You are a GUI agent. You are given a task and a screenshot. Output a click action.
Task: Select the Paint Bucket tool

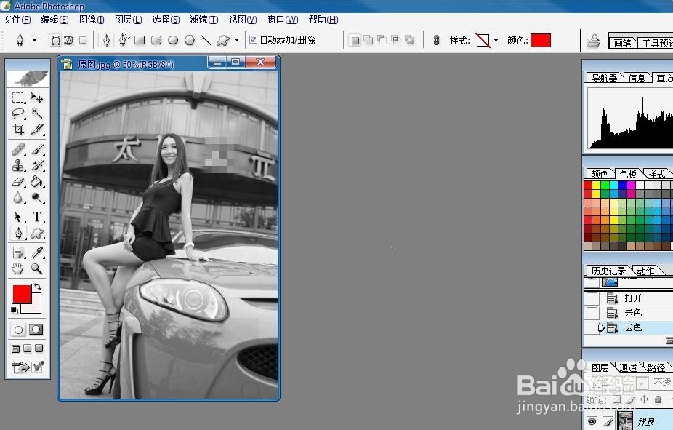point(37,182)
